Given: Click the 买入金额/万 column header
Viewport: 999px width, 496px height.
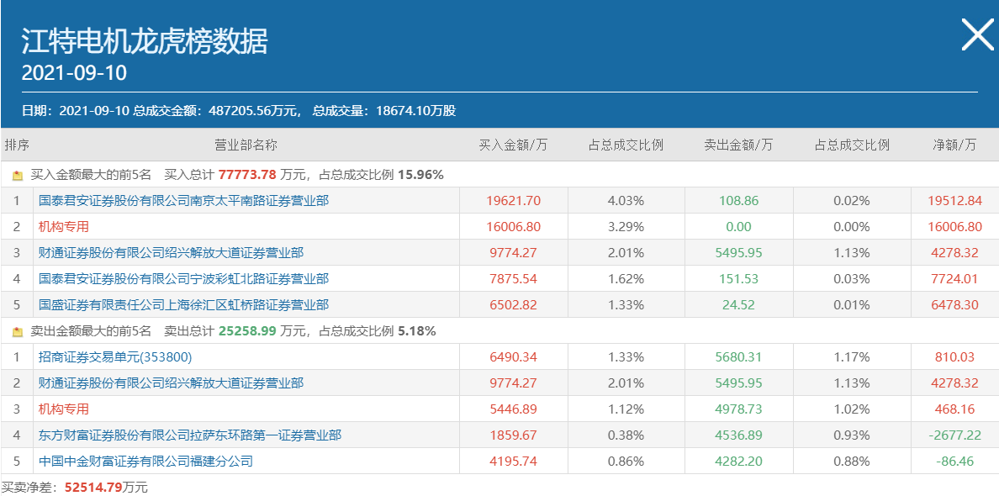Looking at the screenshot, I should (x=513, y=145).
